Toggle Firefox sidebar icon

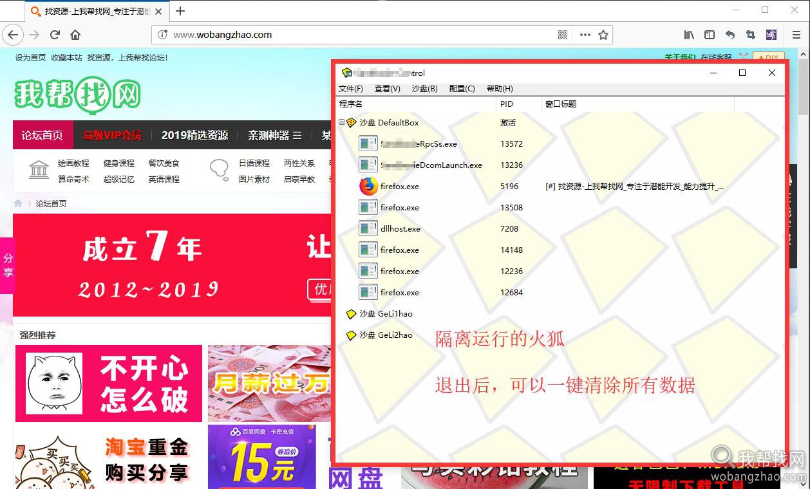710,35
